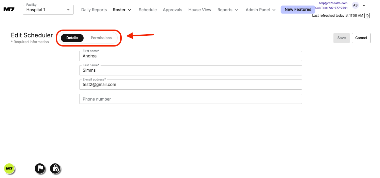This screenshot has height=178, width=380.
Task: Select the Details tab
Action: [72, 38]
